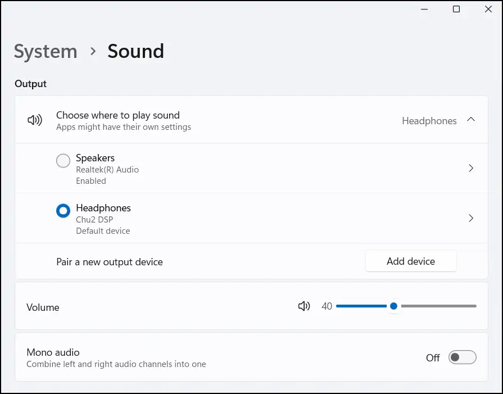Open Headphones Chu2 DSP properties chevron
The height and width of the screenshot is (394, 503).
pyautogui.click(x=471, y=218)
